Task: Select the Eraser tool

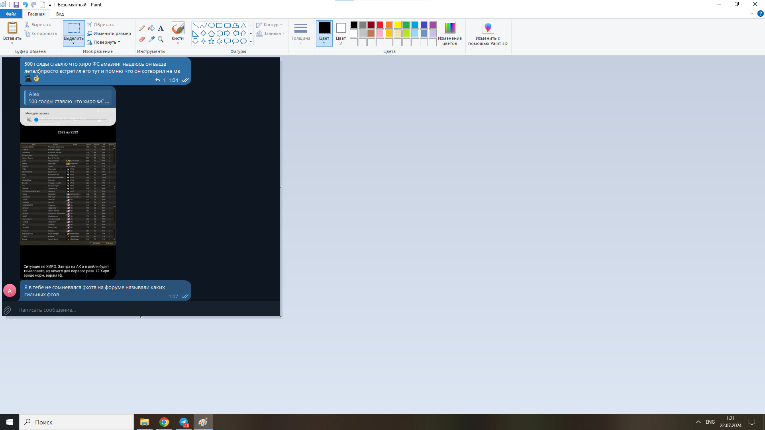Action: tap(142, 39)
